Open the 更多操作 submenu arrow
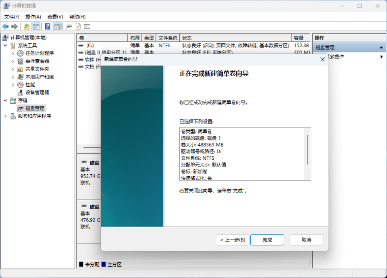 coord(381,57)
